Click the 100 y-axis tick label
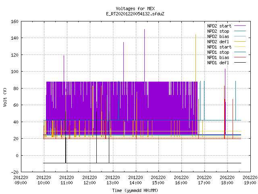The image size is (258, 194). click(15, 72)
